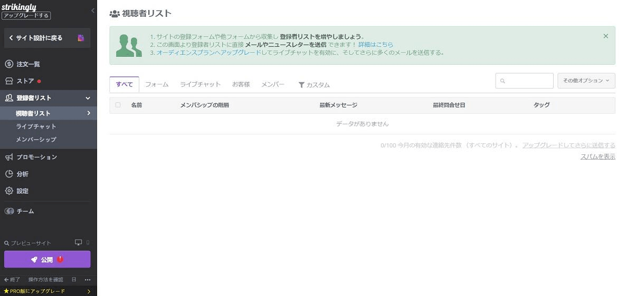Open the 詳細はこちら link
The width and height of the screenshot is (627, 296).
(x=376, y=45)
